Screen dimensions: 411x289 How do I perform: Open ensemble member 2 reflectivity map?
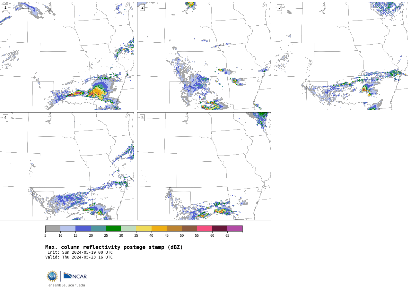coord(204,56)
